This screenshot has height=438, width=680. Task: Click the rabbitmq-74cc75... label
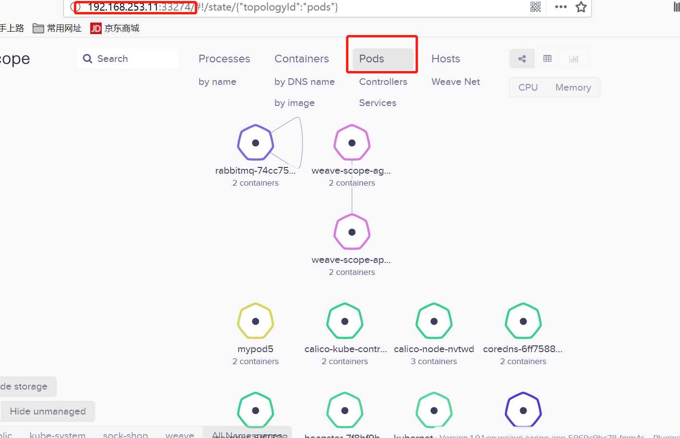pos(255,170)
